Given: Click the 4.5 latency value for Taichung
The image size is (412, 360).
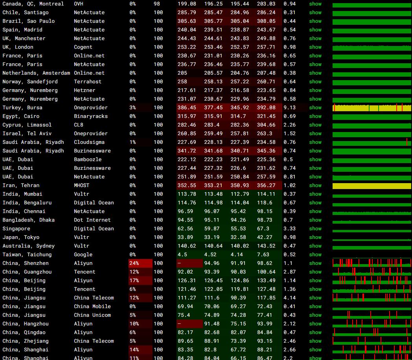Looking at the screenshot, I should 182,255.
